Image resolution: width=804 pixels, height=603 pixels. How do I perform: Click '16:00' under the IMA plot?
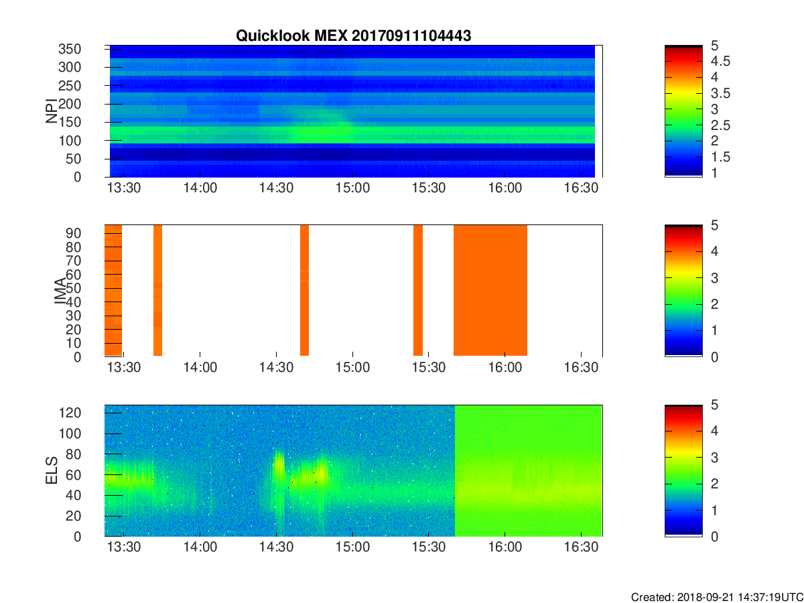click(505, 368)
